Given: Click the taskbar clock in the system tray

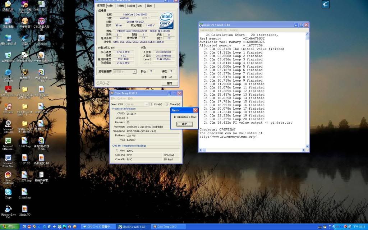Looking at the screenshot, I should [359, 227].
